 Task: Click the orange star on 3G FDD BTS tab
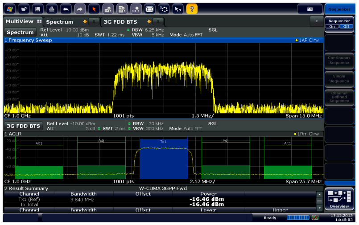click(x=149, y=21)
